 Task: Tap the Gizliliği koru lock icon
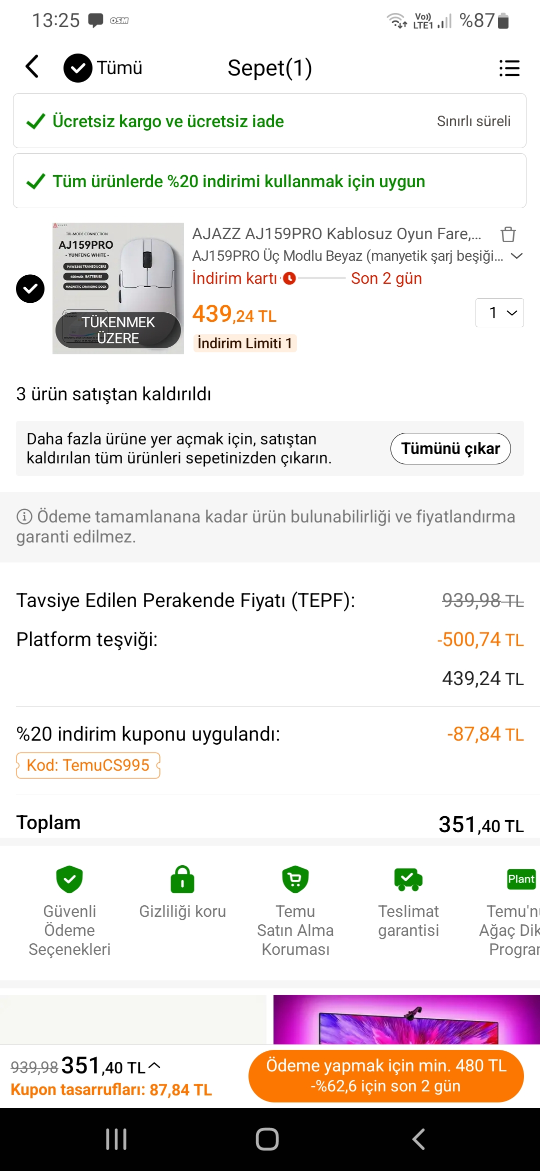click(x=182, y=879)
